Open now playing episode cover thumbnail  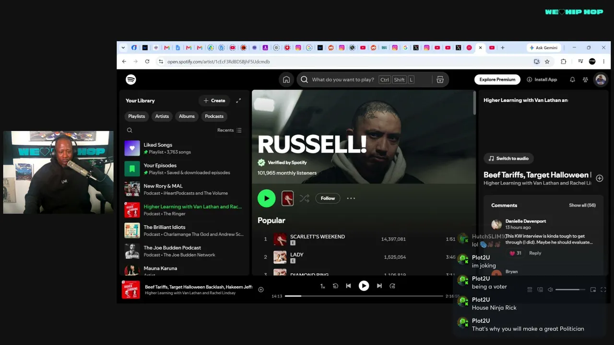click(131, 290)
